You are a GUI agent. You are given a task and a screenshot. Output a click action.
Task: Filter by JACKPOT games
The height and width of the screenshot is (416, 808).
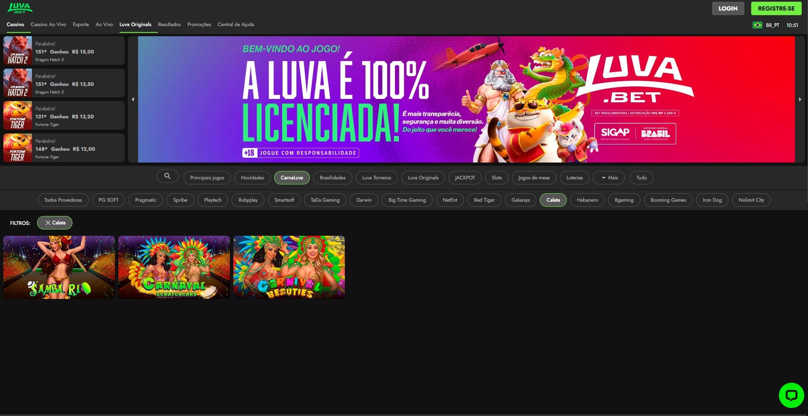(465, 178)
